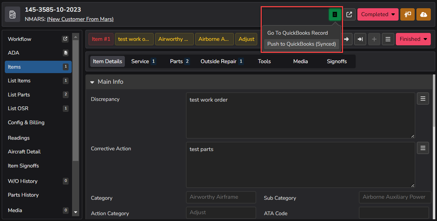Screen dimensions: 437x221
Task: Open the Parts tab
Action: [180, 61]
